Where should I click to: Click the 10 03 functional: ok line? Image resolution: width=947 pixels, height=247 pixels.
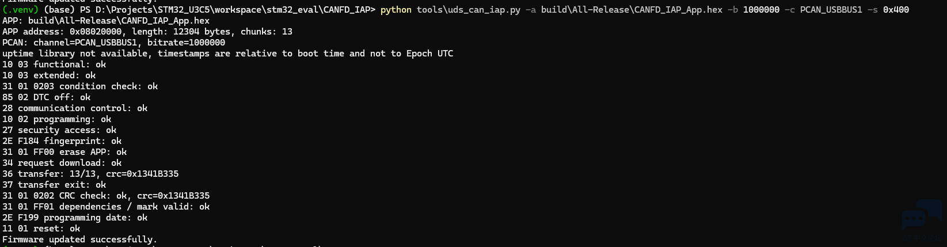[54, 64]
